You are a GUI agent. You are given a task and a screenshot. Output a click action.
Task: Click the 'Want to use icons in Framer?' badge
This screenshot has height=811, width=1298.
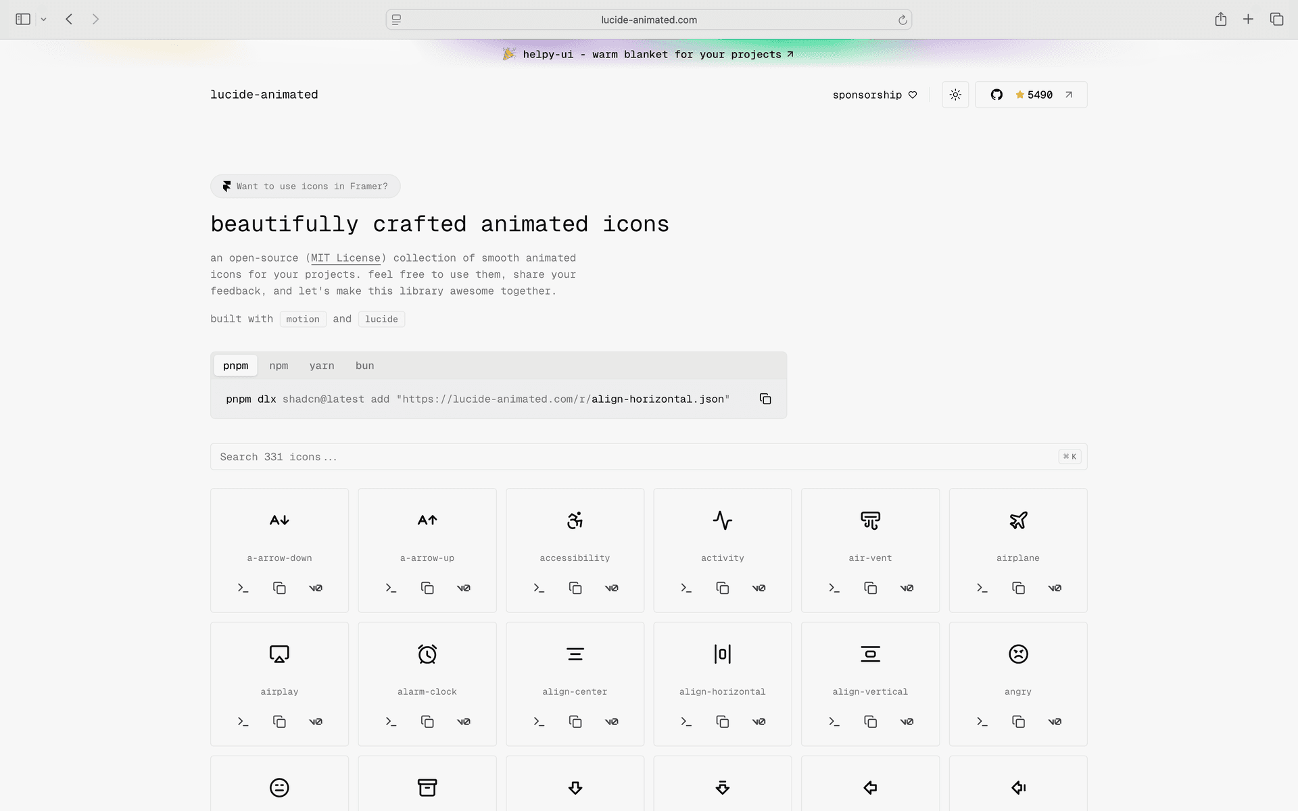[305, 187]
